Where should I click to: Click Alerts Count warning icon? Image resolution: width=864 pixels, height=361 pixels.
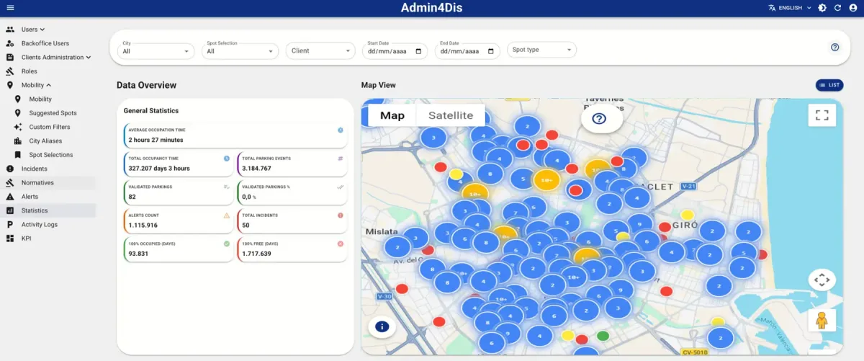point(226,215)
